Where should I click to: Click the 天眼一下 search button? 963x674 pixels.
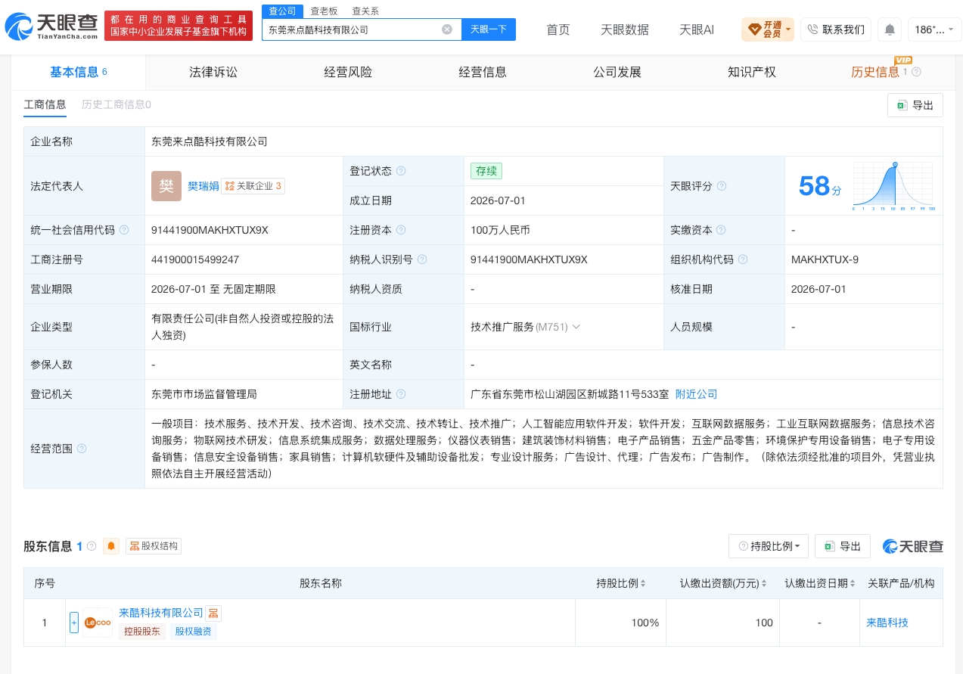pos(489,30)
